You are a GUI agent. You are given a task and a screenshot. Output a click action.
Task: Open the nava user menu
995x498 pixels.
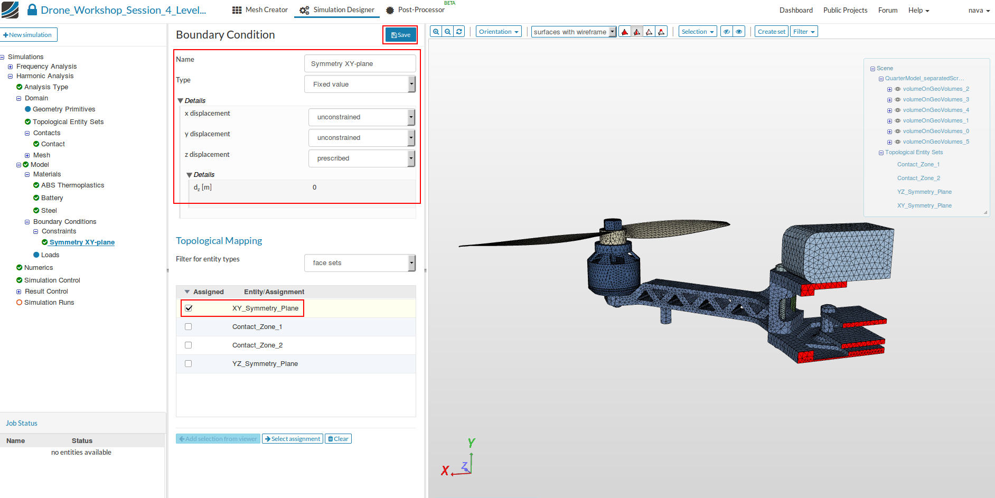(979, 11)
